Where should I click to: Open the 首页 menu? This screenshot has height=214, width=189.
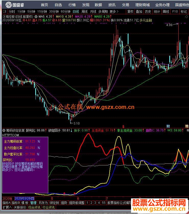[44, 5]
